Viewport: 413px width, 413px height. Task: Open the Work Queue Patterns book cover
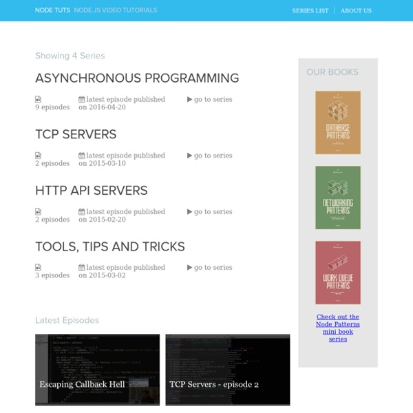(x=338, y=273)
